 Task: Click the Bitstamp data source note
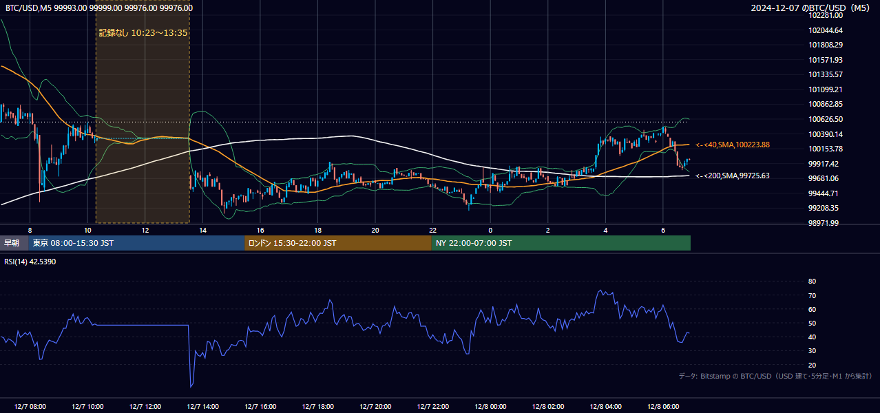coord(775,376)
